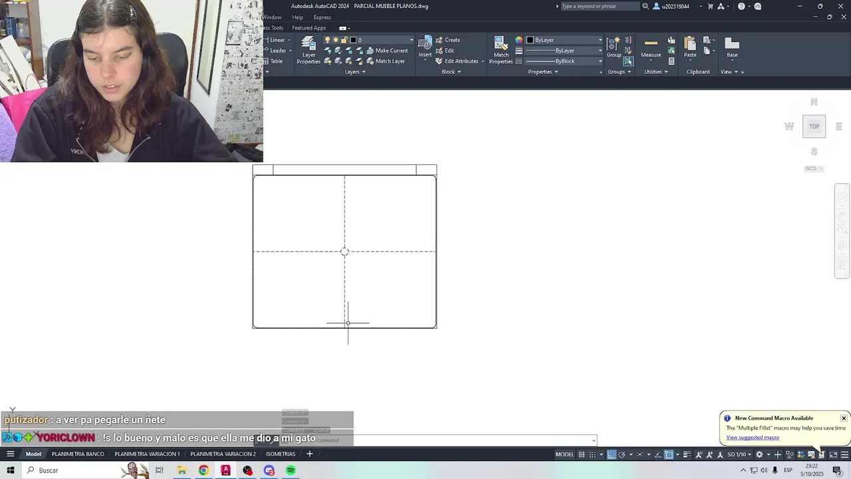The image size is (851, 479).
Task: Click the layer 0 color swatch
Action: click(x=353, y=40)
